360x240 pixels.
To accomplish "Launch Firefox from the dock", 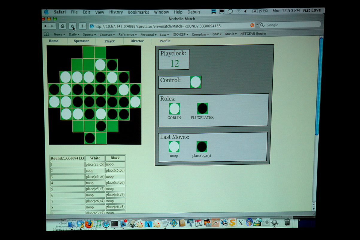I will tap(89, 223).
